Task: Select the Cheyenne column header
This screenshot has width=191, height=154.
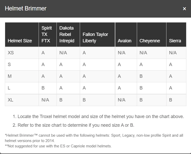Action: click(x=150, y=41)
